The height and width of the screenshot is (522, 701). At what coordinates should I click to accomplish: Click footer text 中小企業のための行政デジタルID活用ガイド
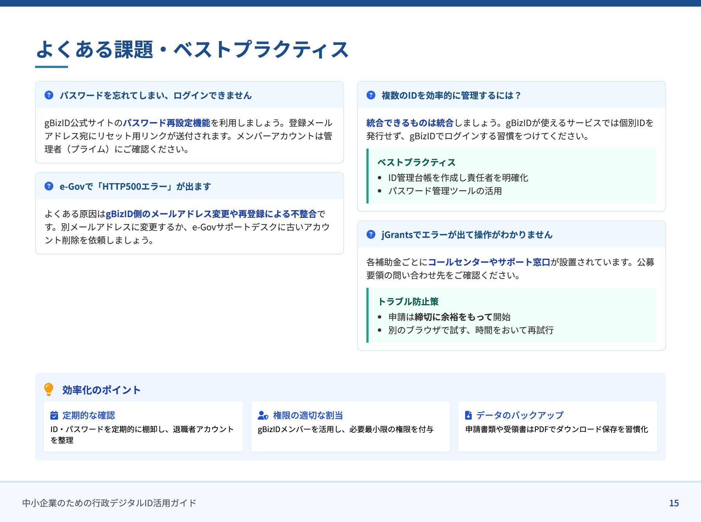point(109,503)
